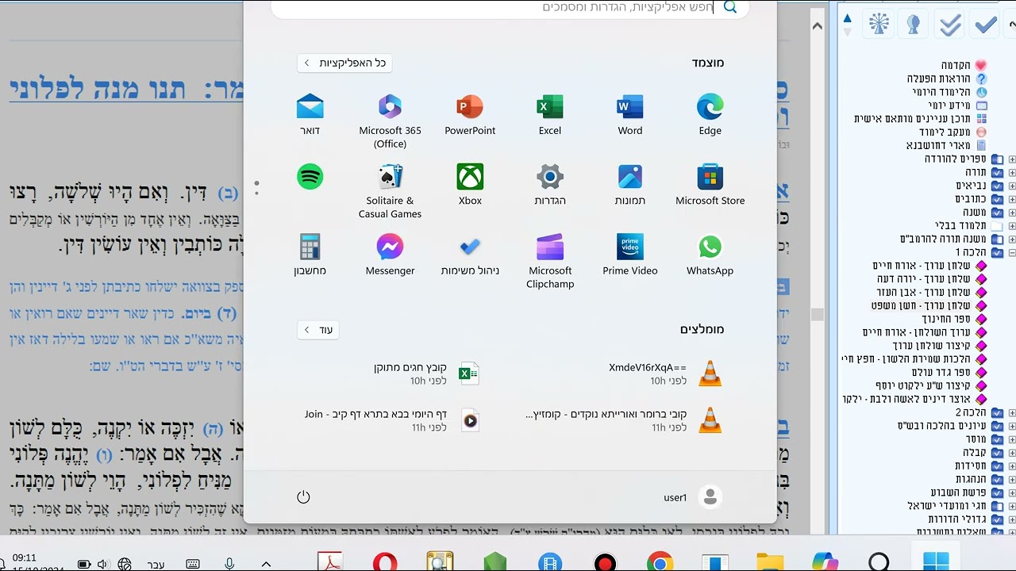Viewport: 1016px width, 571px height.
Task: Toggle checkbox folder for תלמוד בבלי
Action: click(998, 226)
